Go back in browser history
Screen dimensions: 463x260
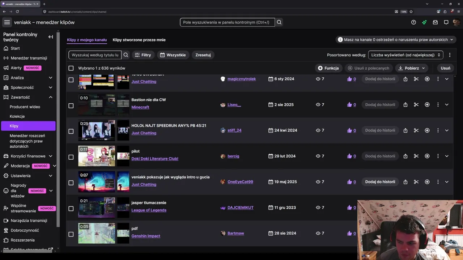coord(4,12)
